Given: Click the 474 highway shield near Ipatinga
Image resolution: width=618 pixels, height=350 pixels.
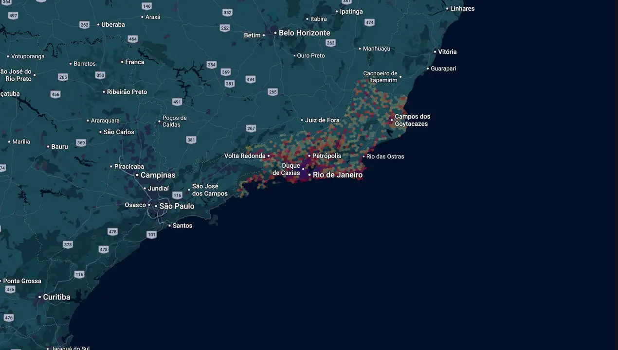Looking at the screenshot, I should (370, 23).
